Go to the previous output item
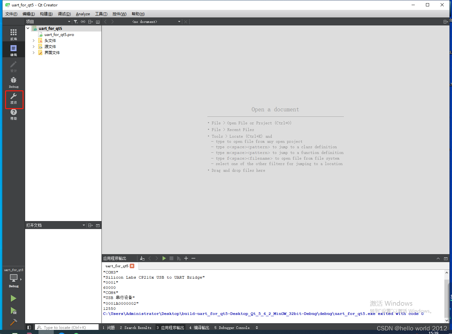This screenshot has height=334, width=452. [150, 258]
